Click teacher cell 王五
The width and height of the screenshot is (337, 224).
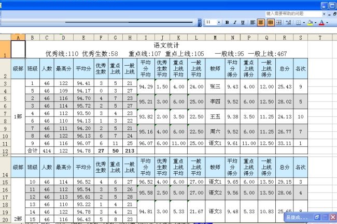[215, 116]
